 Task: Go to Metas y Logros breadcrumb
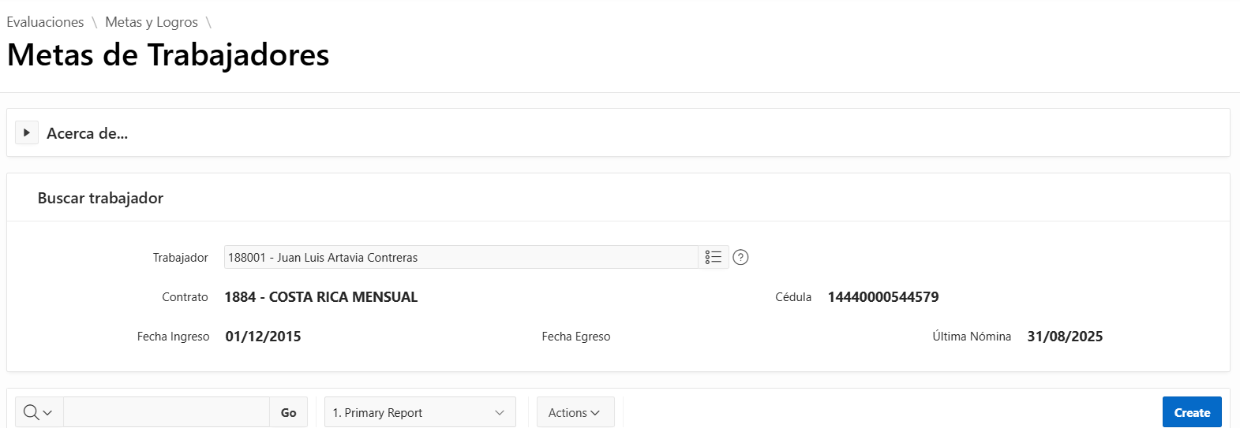click(152, 22)
